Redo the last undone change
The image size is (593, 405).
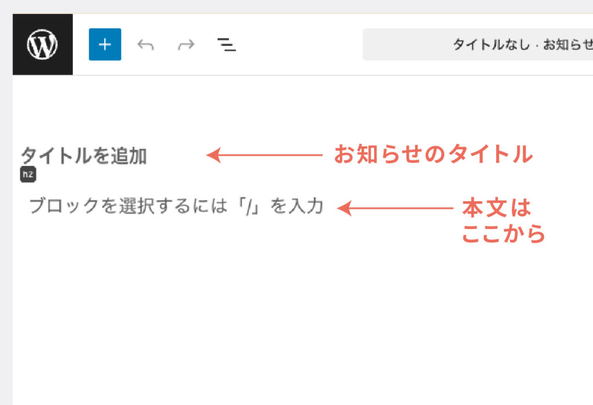tap(186, 45)
